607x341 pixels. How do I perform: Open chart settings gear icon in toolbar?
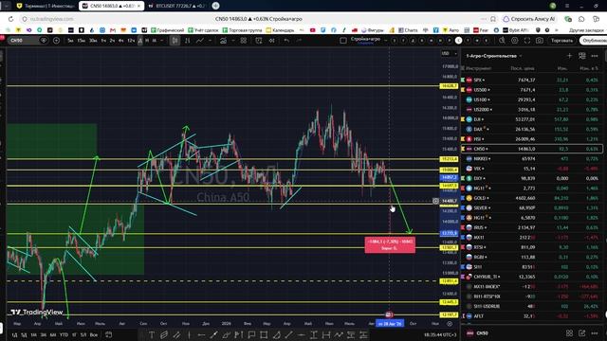(x=514, y=41)
